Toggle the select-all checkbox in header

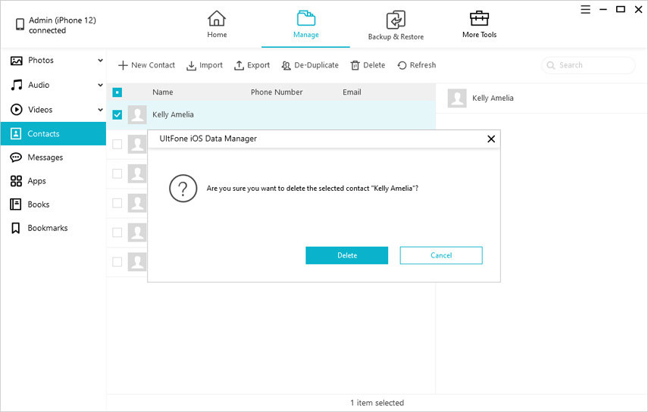coord(117,92)
